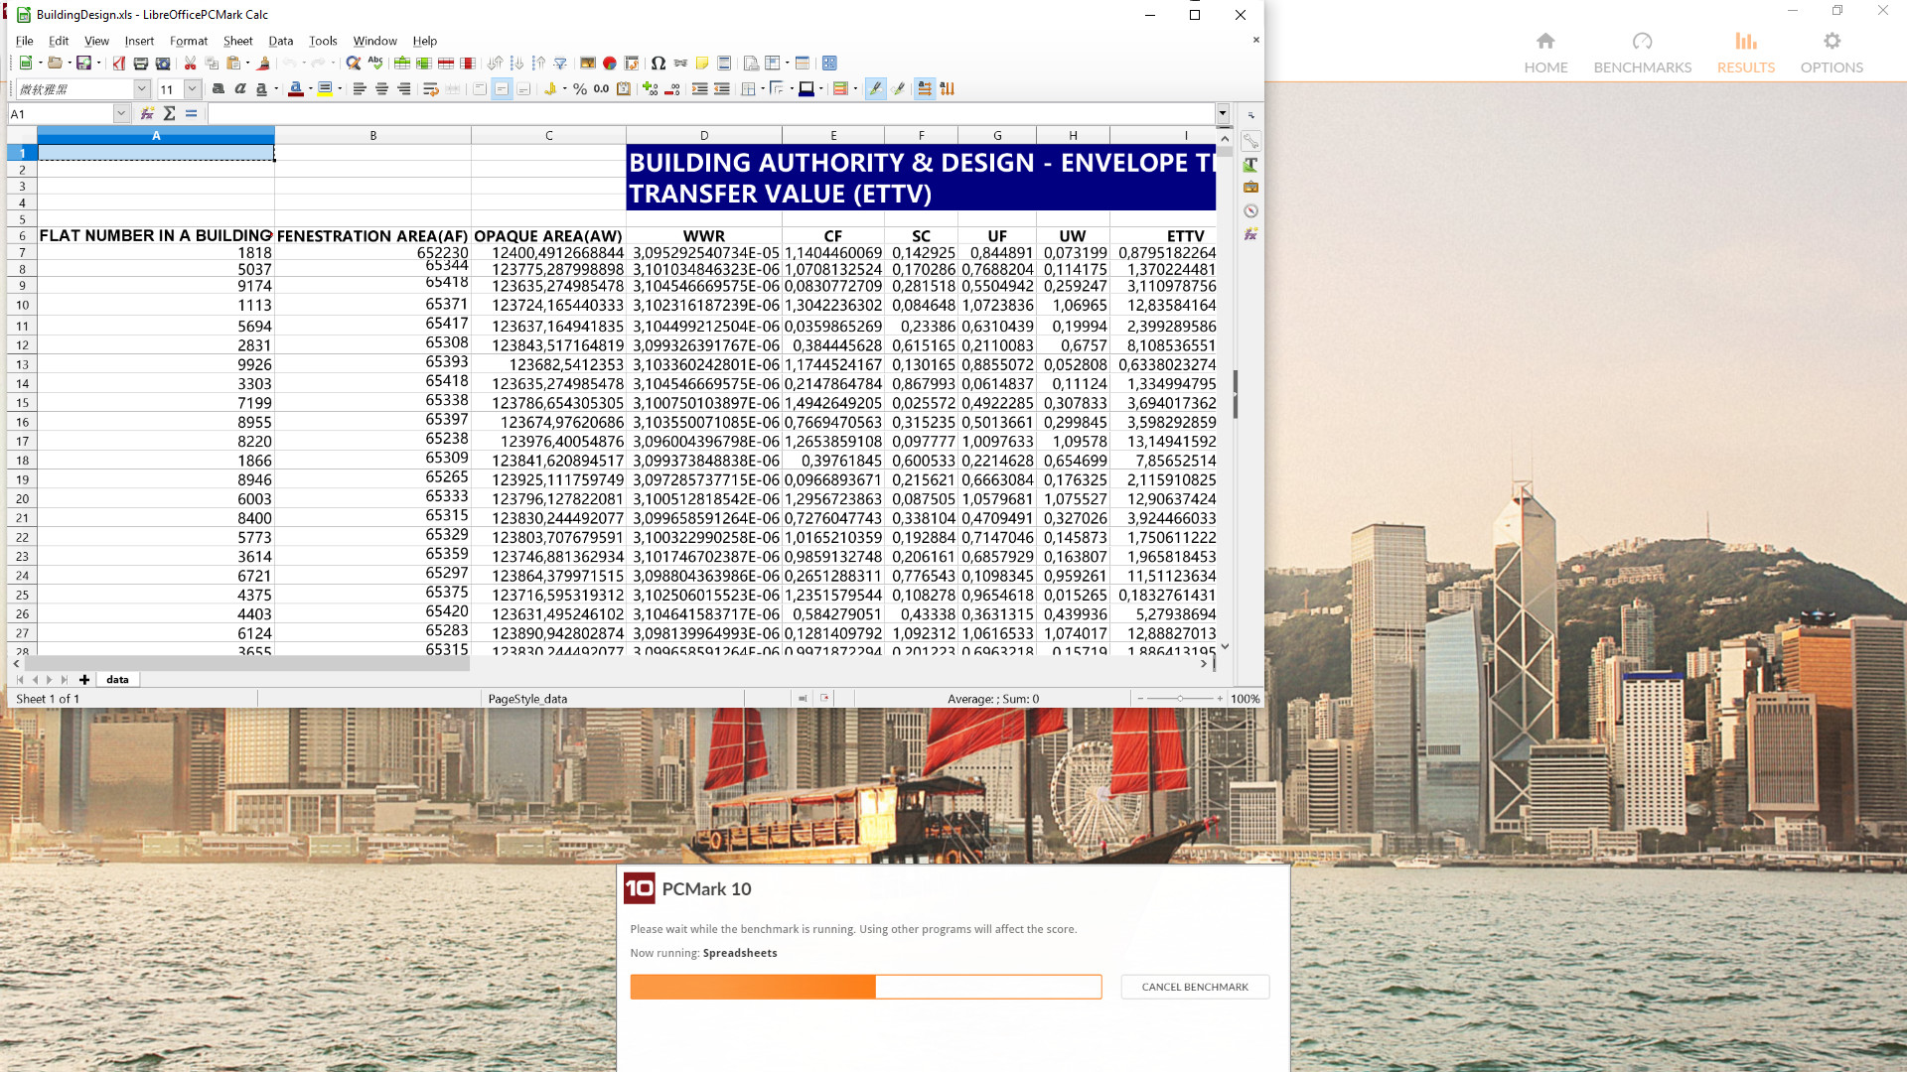This screenshot has width=1907, height=1072.
Task: Sort the data ascending
Action: (x=515, y=63)
